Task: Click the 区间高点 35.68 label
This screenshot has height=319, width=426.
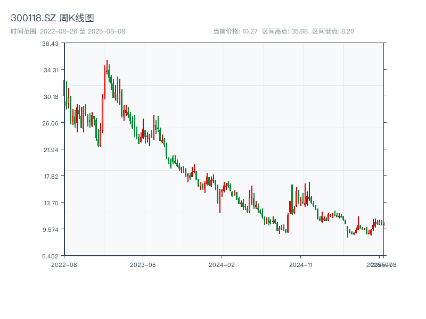Action: click(x=285, y=31)
